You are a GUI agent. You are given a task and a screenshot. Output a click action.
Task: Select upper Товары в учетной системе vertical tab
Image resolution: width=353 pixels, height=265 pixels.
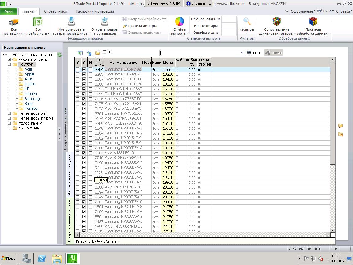click(66, 129)
